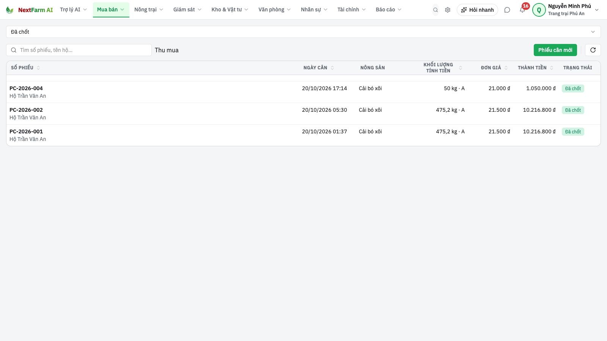Screen dimensions: 607x341
Task: Click the user avatar circle
Action: coord(539,10)
